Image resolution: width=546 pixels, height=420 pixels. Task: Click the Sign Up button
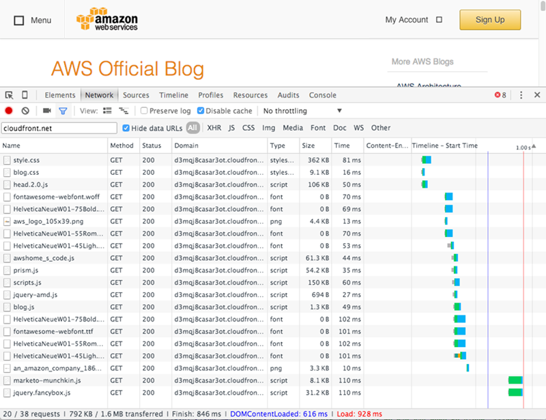pyautogui.click(x=489, y=20)
